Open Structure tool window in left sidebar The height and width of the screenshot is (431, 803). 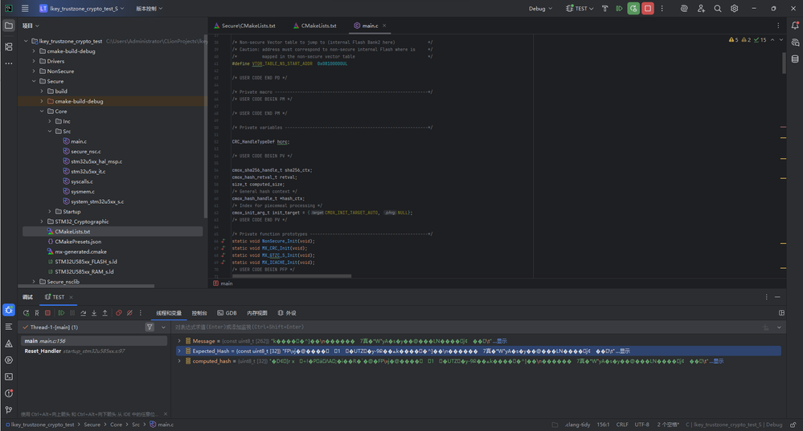click(x=9, y=47)
